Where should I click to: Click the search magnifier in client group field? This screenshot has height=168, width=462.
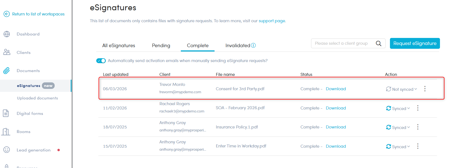(x=378, y=43)
